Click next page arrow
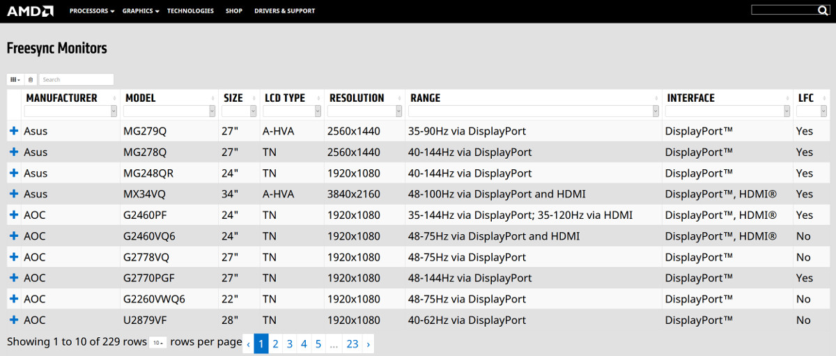Viewport: 836px width, 356px height. [368, 343]
